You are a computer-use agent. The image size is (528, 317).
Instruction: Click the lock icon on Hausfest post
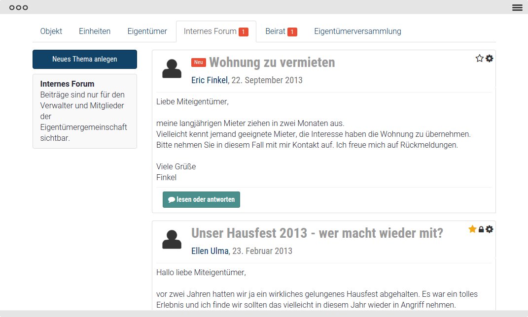coord(481,230)
